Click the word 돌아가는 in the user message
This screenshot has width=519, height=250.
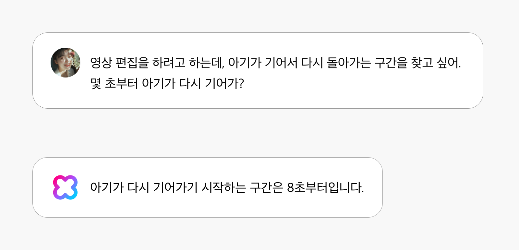click(x=348, y=63)
